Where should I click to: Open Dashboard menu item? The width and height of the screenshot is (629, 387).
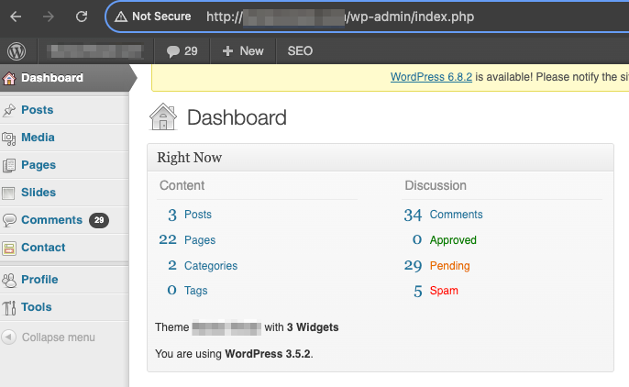(52, 78)
